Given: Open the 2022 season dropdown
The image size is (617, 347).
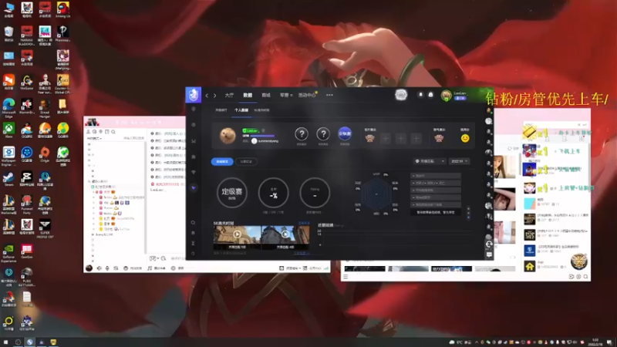Looking at the screenshot, I should pyautogui.click(x=459, y=161).
